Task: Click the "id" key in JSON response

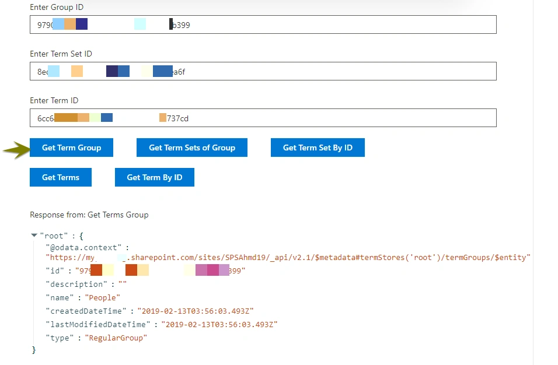Action: (x=55, y=271)
